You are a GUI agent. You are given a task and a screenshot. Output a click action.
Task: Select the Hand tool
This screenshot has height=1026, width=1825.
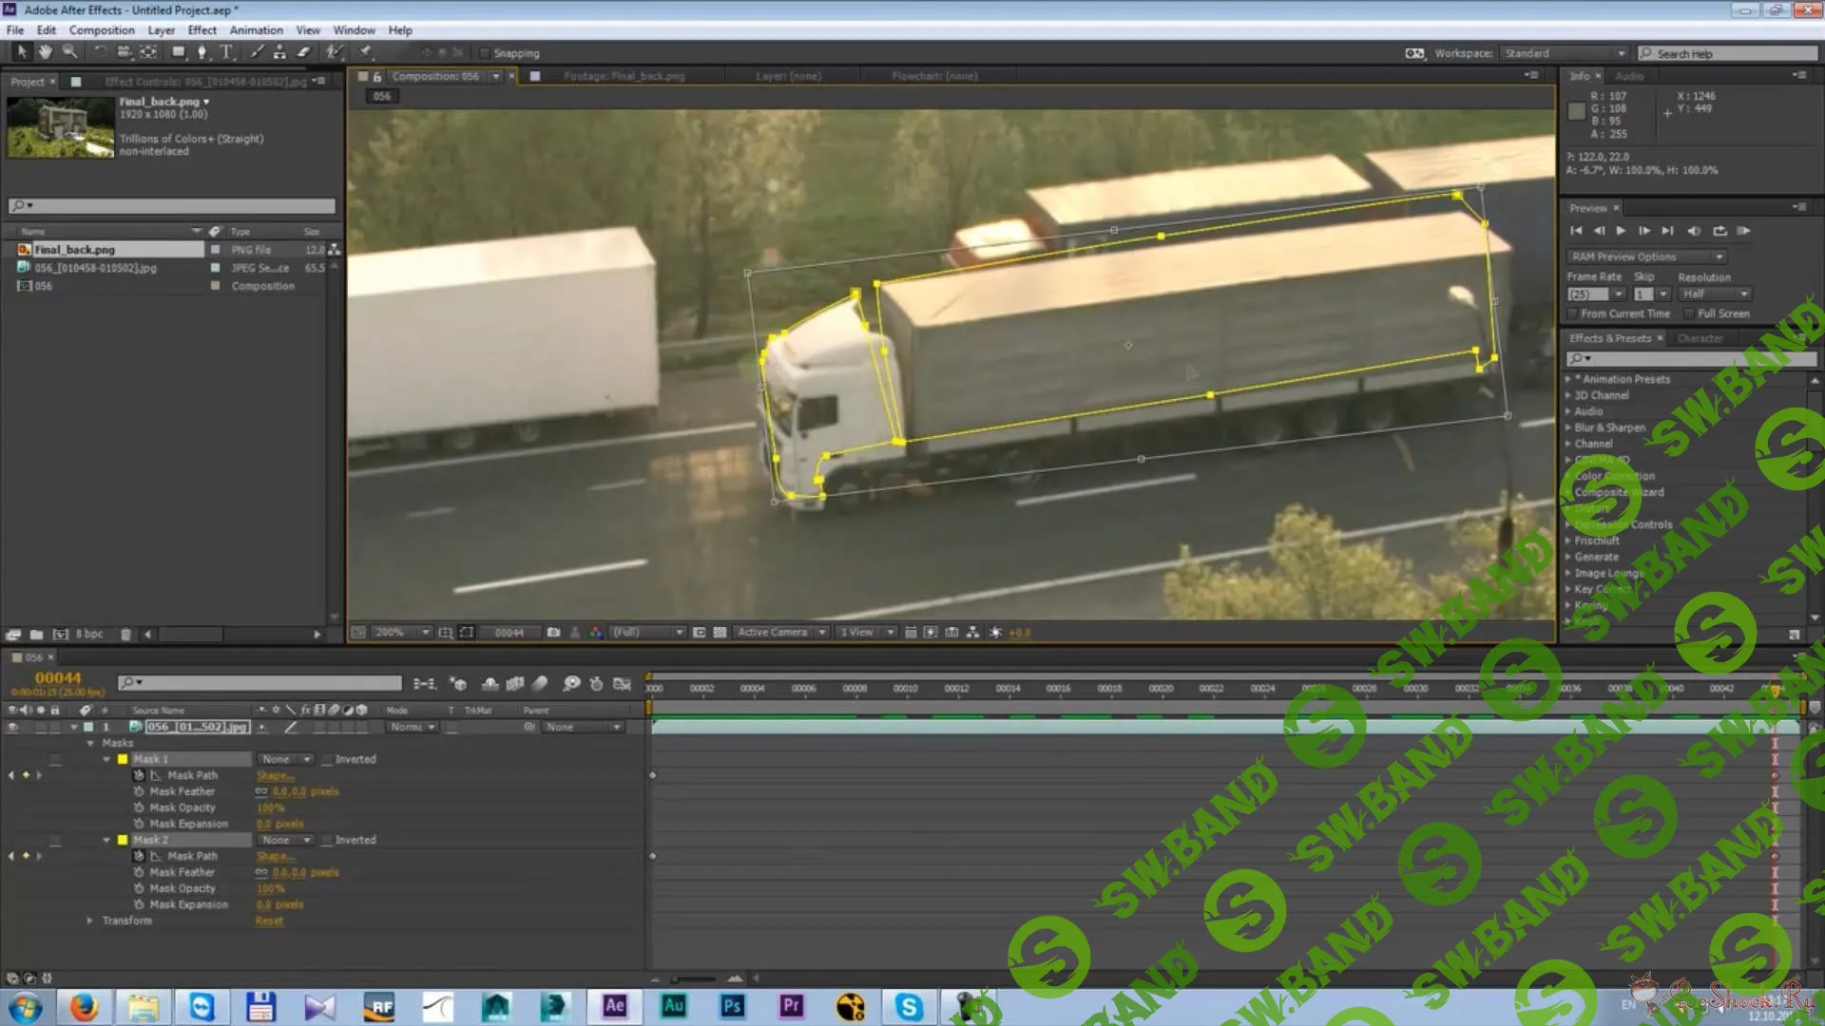tap(45, 52)
